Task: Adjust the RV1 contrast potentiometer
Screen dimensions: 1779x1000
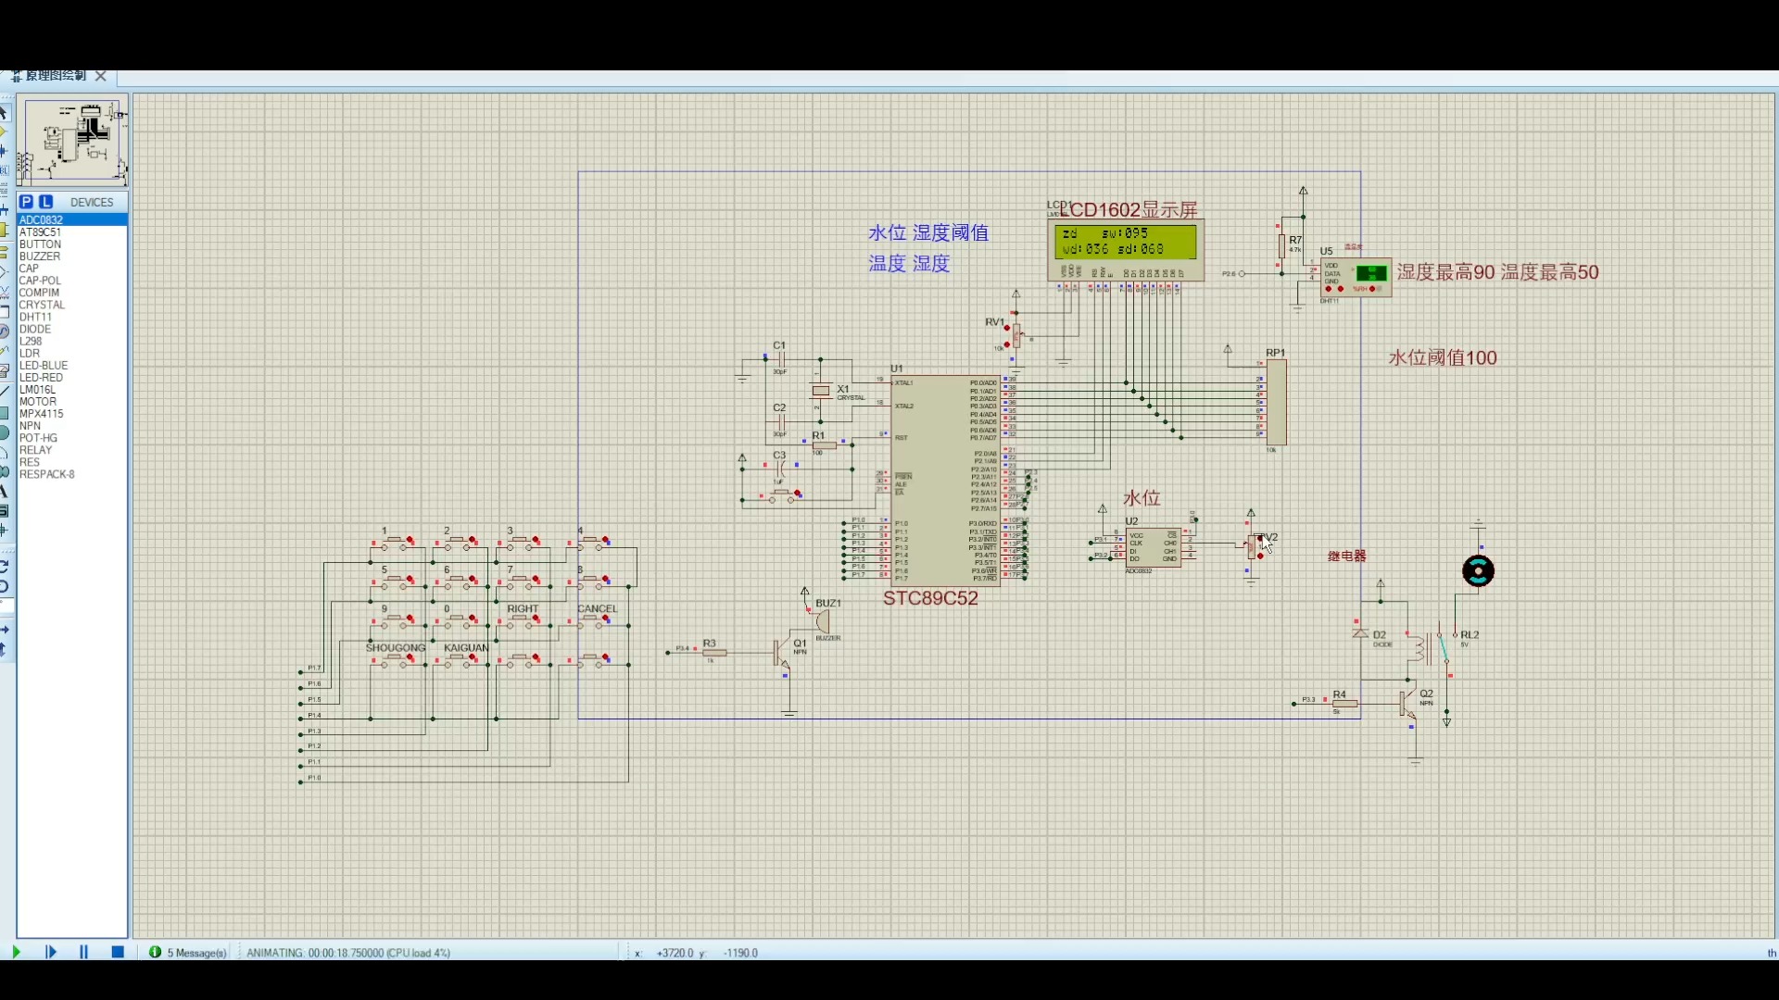Action: (1016, 335)
